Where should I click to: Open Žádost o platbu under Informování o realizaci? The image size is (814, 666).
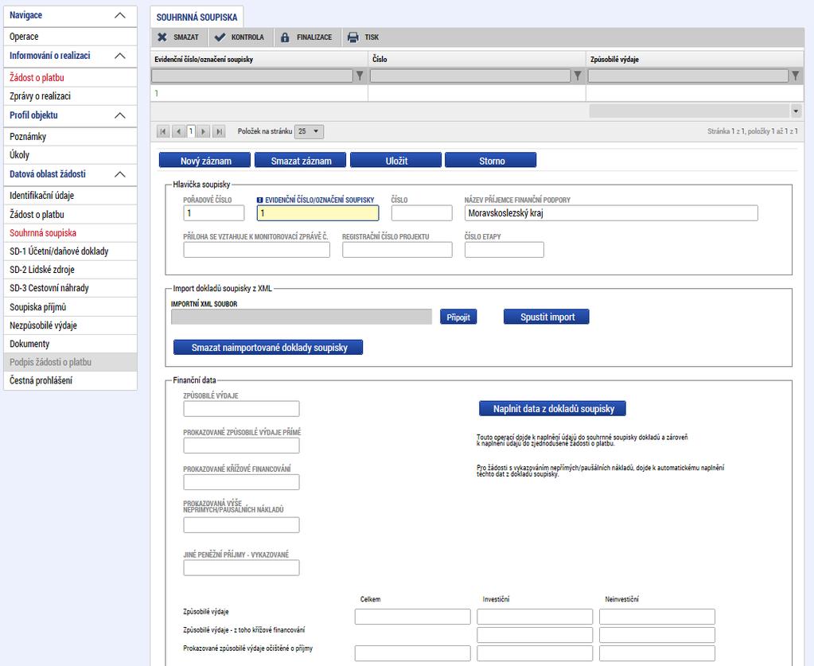click(x=70, y=77)
